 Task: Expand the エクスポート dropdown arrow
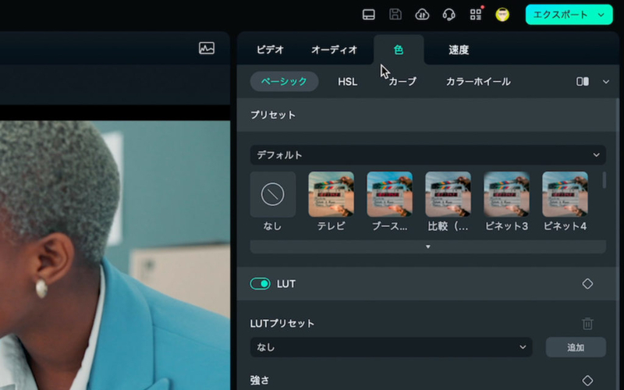click(601, 15)
